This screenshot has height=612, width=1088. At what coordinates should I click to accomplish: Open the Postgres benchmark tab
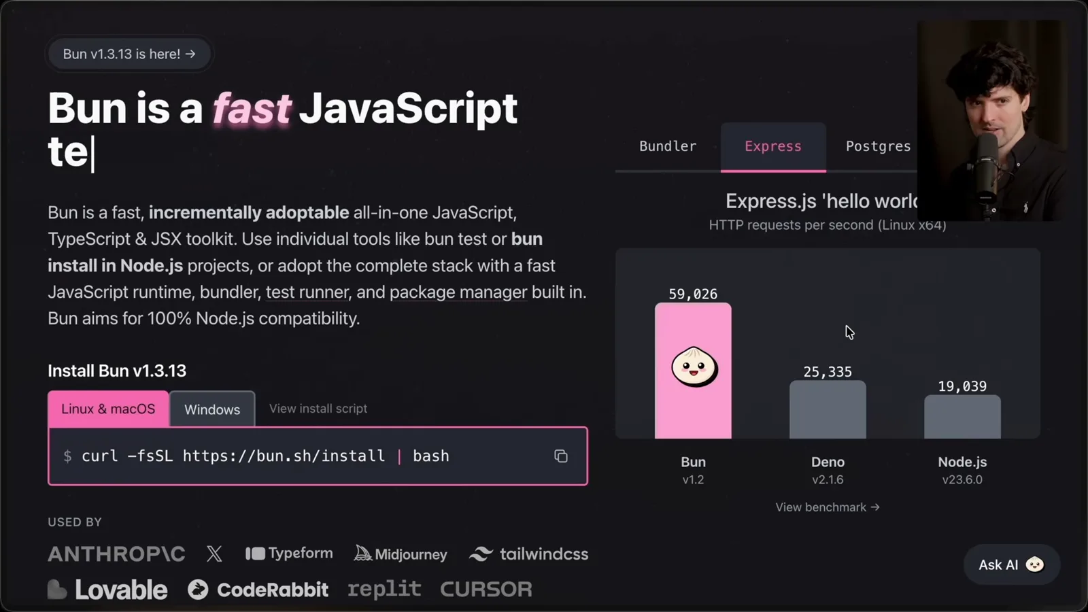[x=878, y=146]
